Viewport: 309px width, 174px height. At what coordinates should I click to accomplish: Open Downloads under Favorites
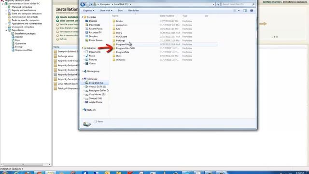coord(95,25)
